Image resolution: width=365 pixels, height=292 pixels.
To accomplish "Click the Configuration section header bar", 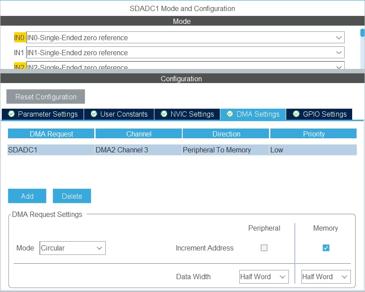I will [182, 79].
